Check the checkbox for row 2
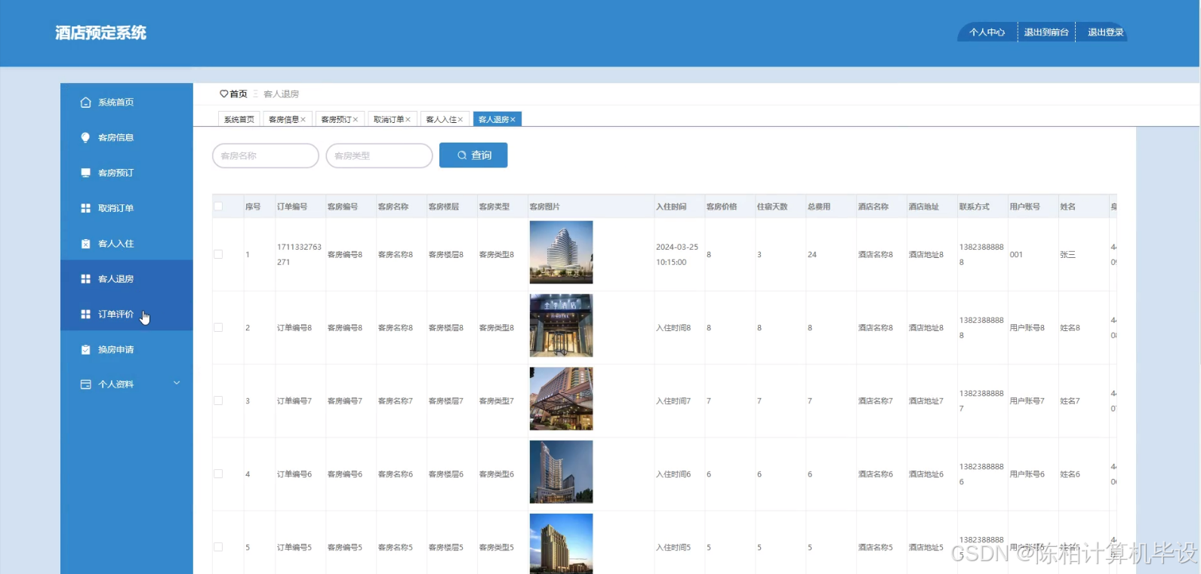The width and height of the screenshot is (1201, 574). [218, 327]
